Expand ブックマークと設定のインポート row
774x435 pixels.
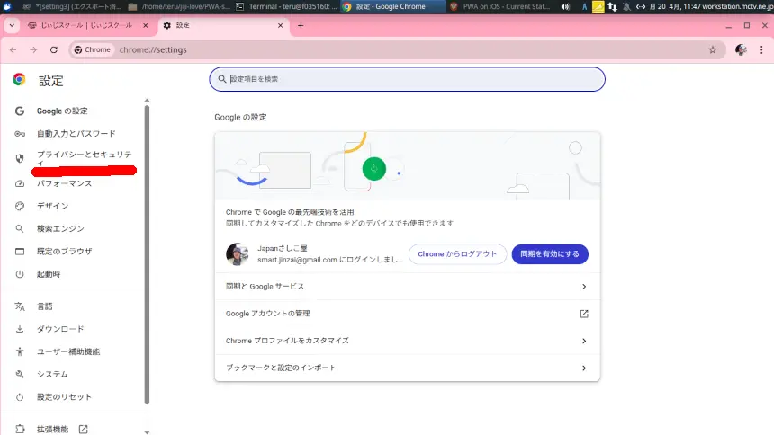(407, 368)
